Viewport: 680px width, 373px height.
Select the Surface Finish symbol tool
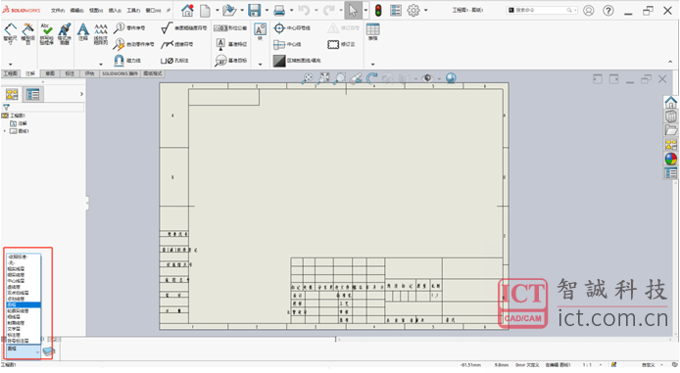183,28
